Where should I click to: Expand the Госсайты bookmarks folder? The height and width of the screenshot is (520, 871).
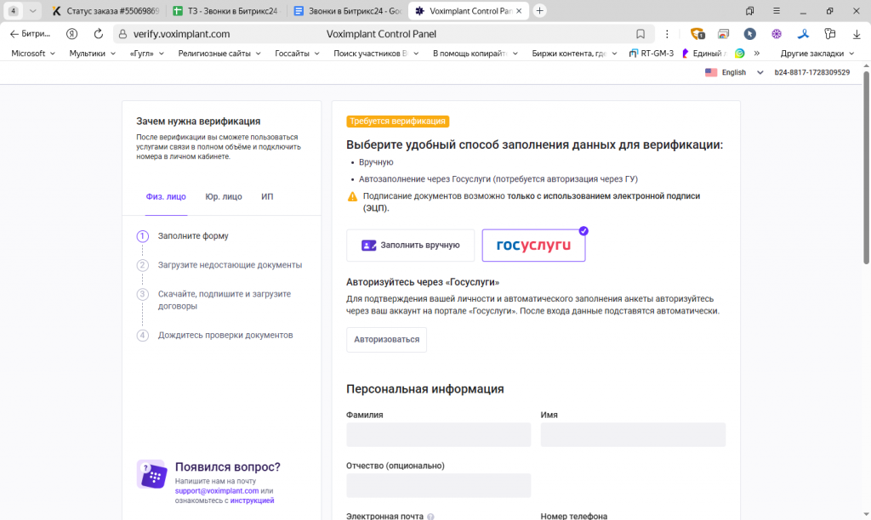(x=297, y=54)
